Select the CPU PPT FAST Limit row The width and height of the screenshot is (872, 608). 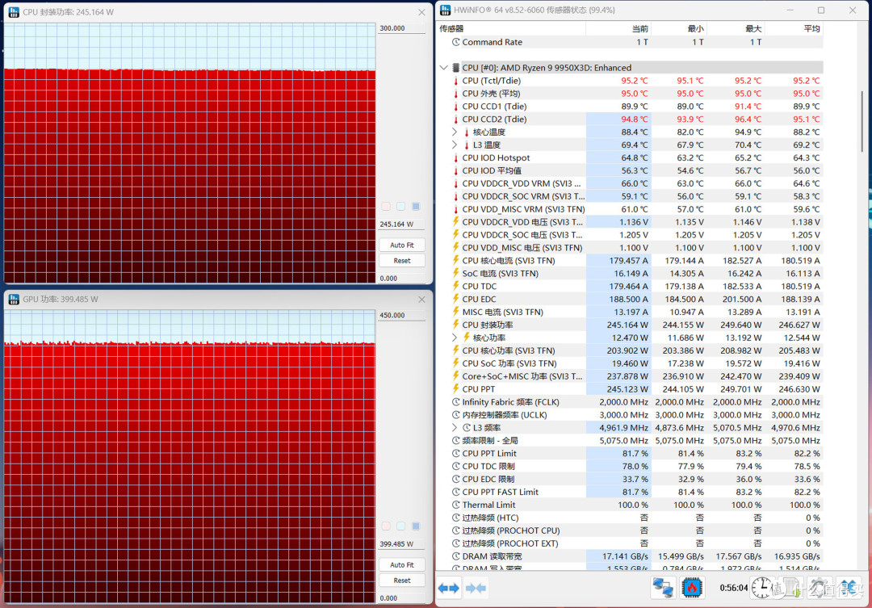click(630, 492)
